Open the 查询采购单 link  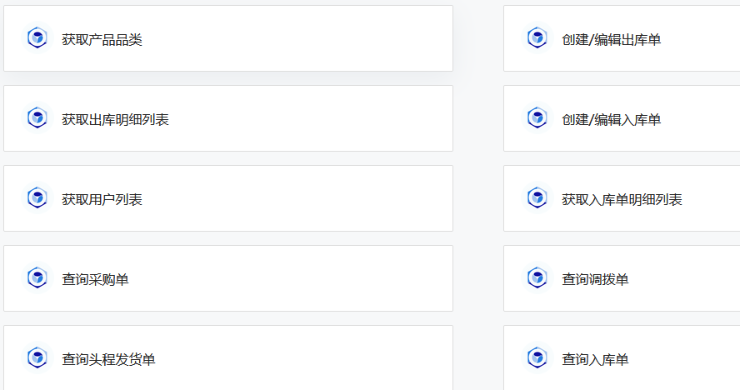pos(95,279)
